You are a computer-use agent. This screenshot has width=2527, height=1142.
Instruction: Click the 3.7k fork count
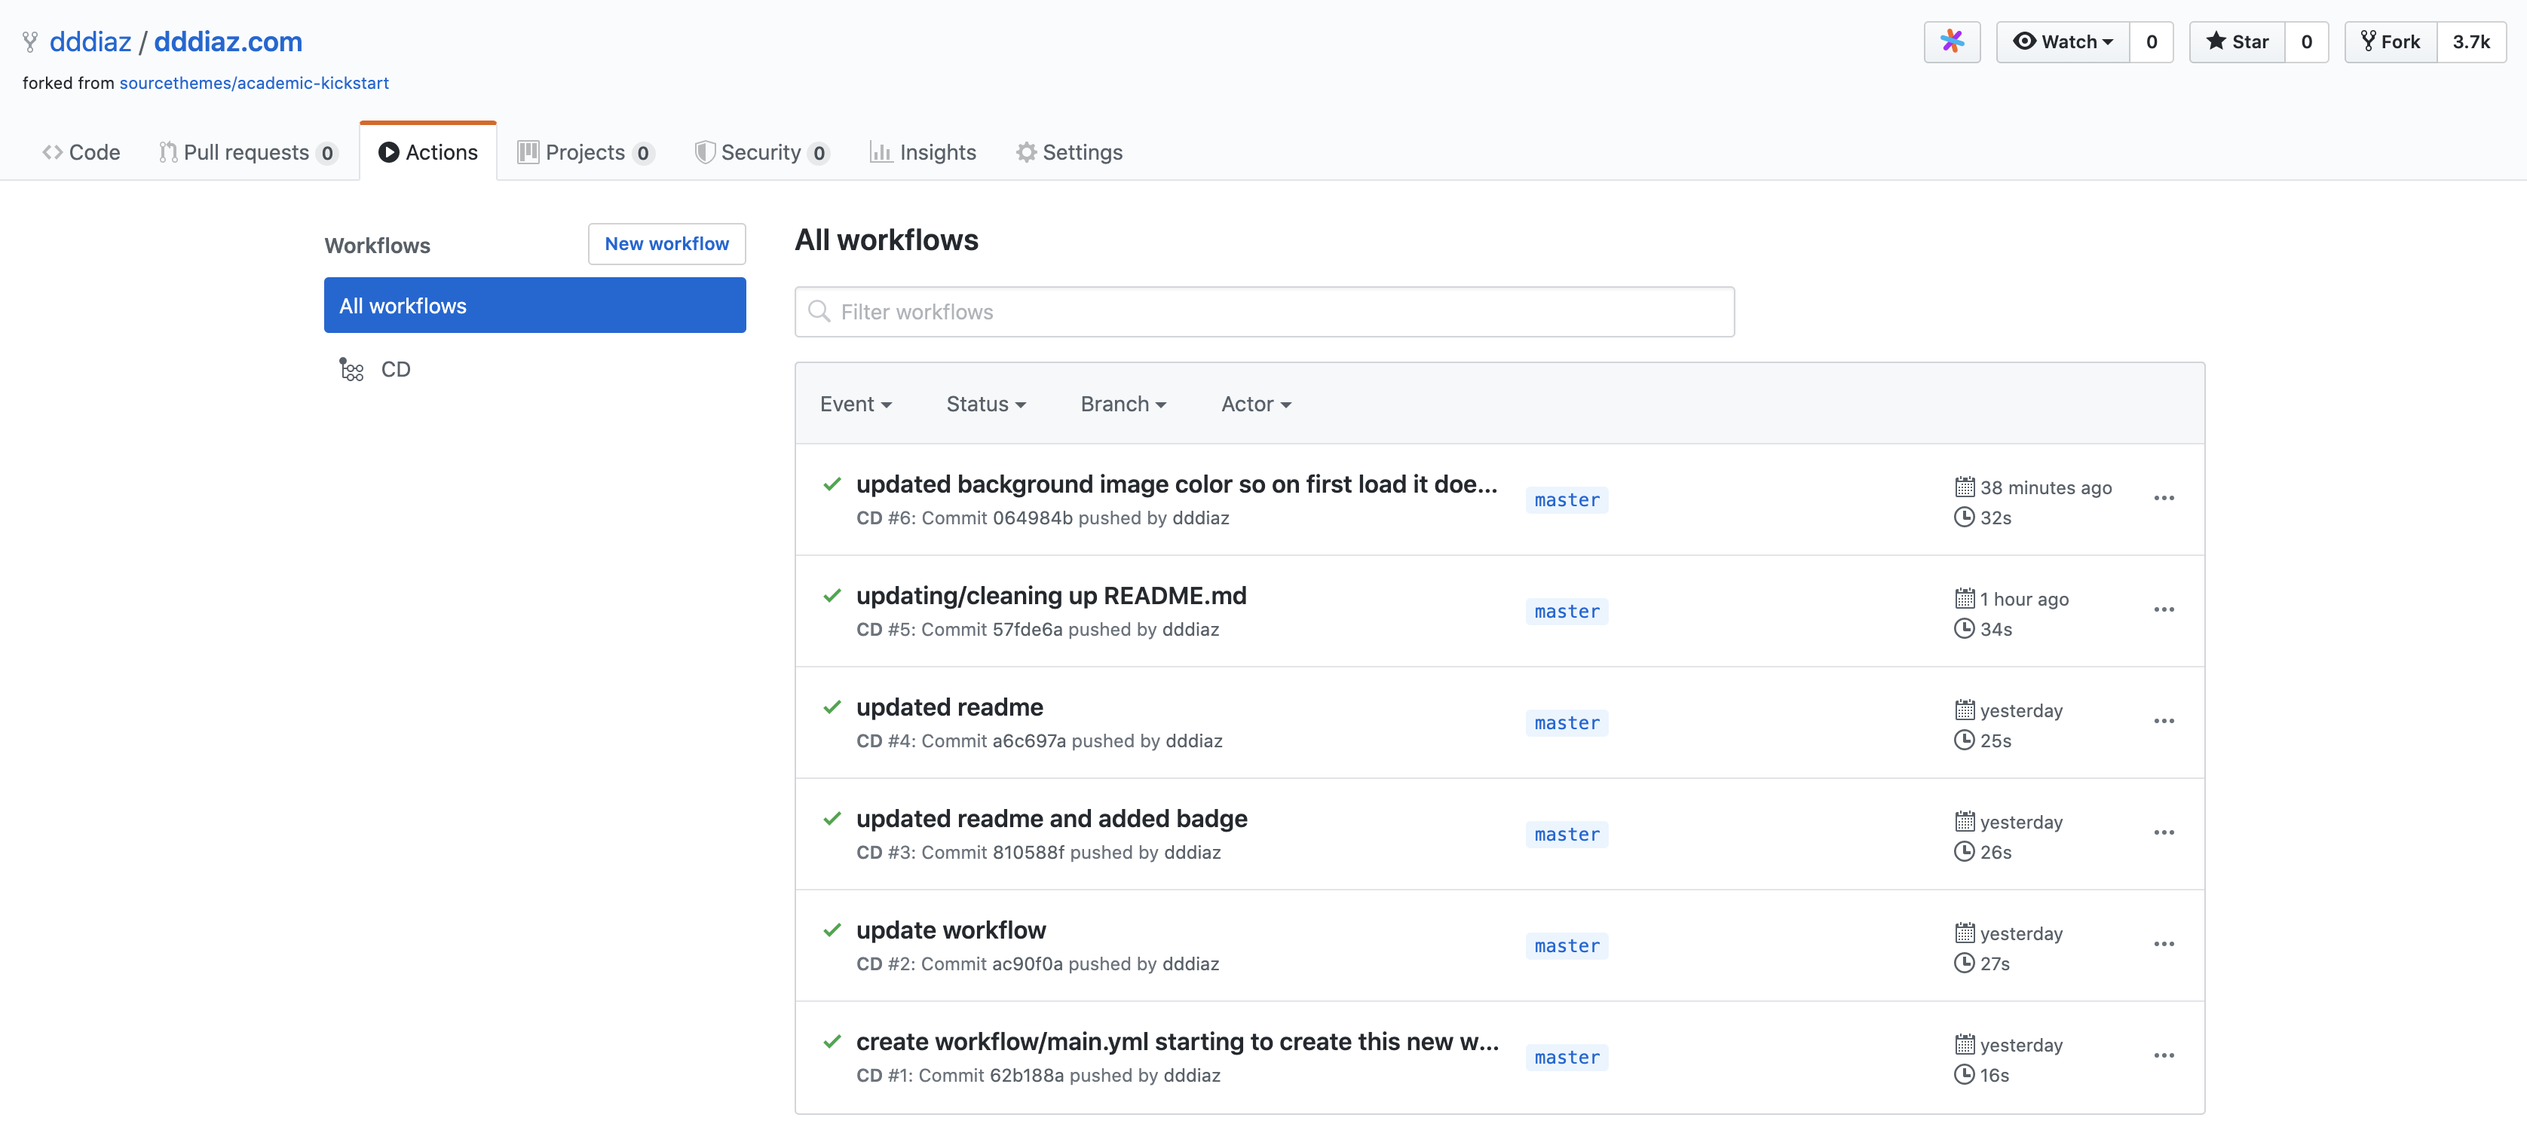(2471, 41)
